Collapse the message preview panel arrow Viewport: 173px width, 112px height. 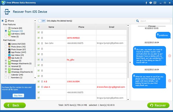130,63
